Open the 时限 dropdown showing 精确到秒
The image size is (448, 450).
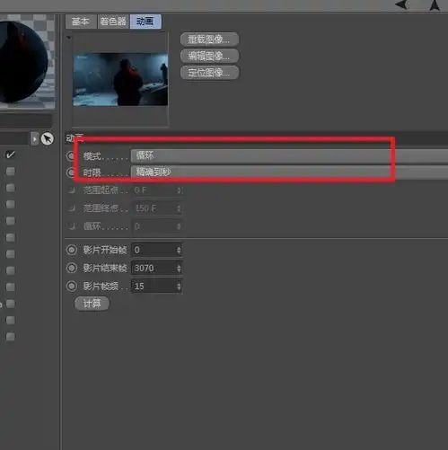[289, 172]
